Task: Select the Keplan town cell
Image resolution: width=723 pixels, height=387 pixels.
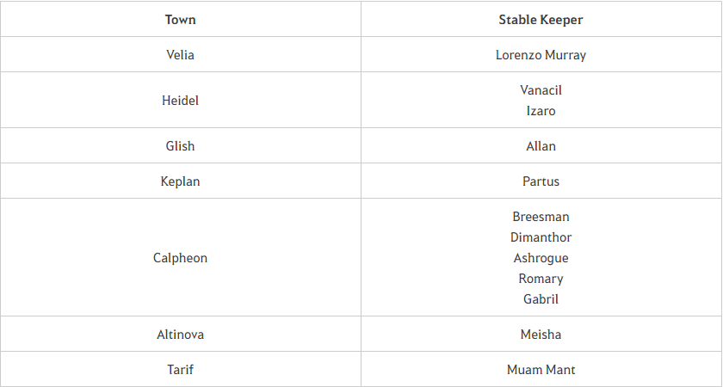Action: [180, 181]
